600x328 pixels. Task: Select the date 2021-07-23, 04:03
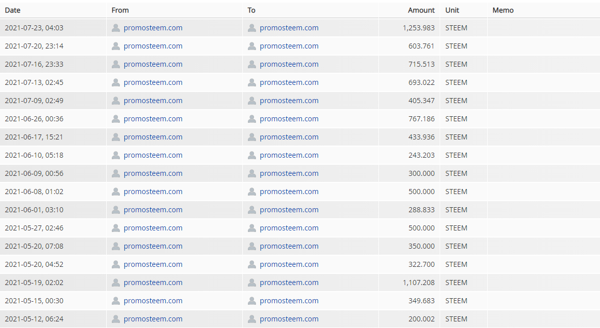click(x=34, y=28)
